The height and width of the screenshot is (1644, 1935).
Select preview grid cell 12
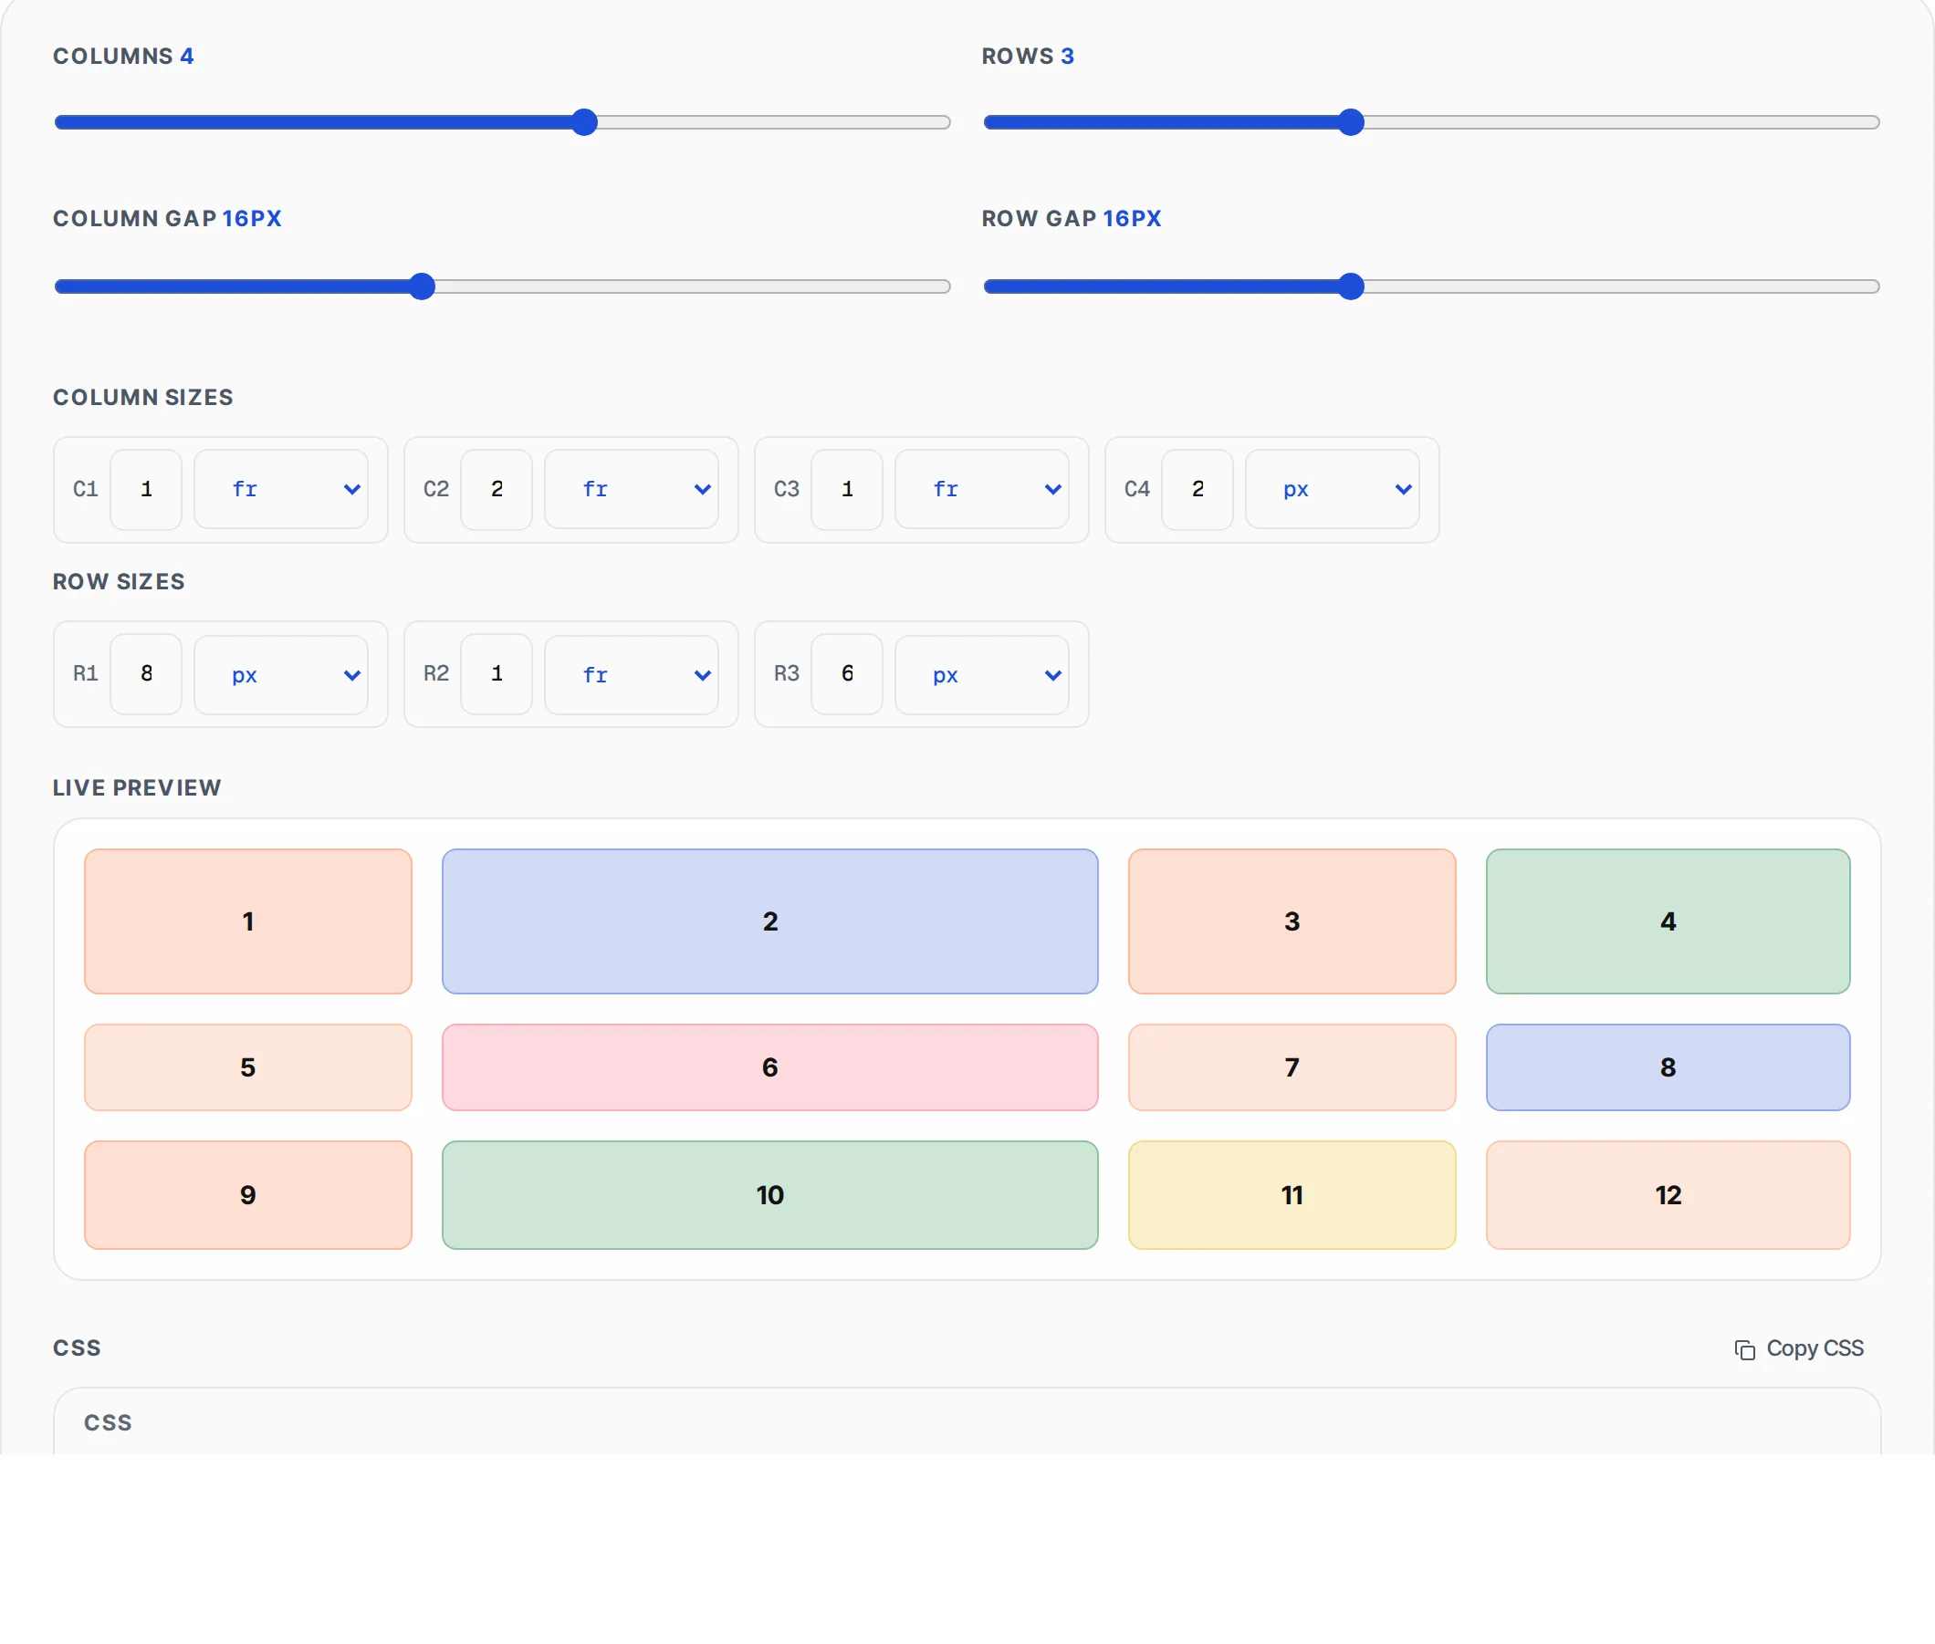coord(1668,1195)
